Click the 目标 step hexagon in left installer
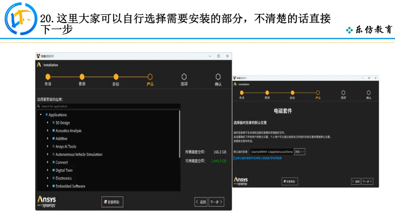The width and height of the screenshot is (395, 222). click(116, 77)
